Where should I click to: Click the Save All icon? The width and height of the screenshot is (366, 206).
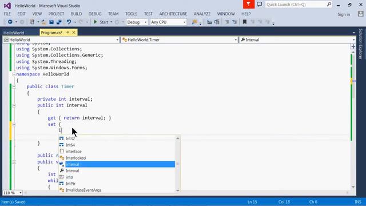(x=59, y=22)
